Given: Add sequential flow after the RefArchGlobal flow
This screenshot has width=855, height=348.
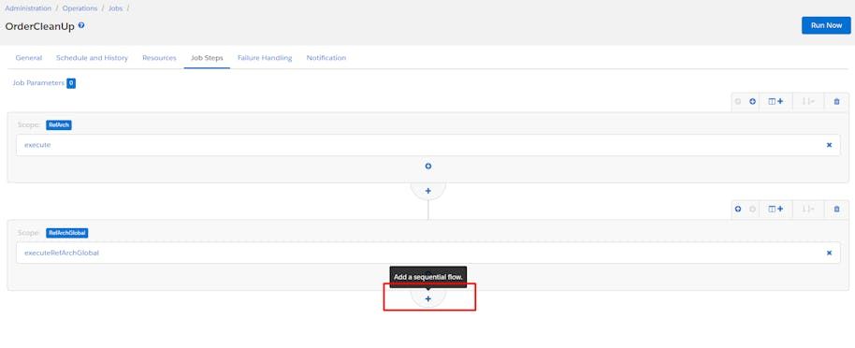Looking at the screenshot, I should [428, 299].
